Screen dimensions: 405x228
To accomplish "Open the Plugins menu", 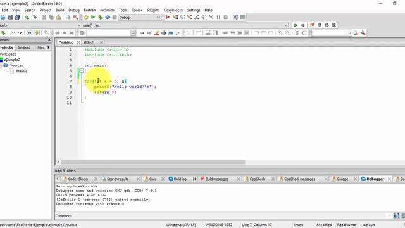I will tap(153, 10).
